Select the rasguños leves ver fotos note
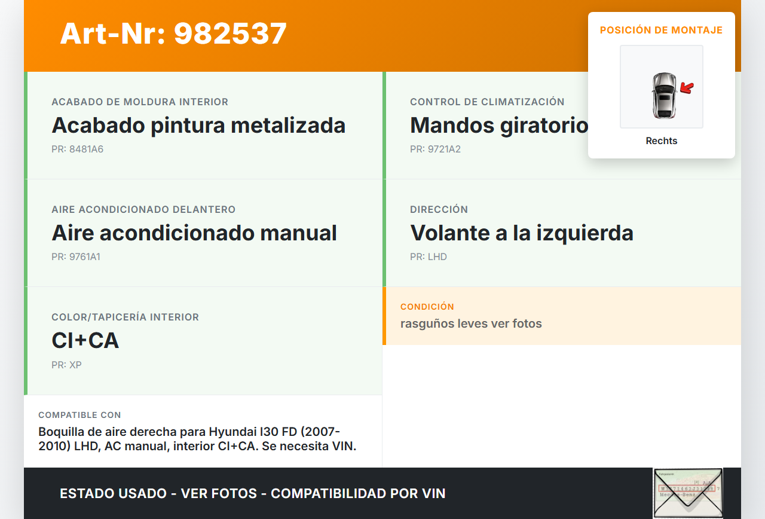The width and height of the screenshot is (765, 519). [x=471, y=324]
